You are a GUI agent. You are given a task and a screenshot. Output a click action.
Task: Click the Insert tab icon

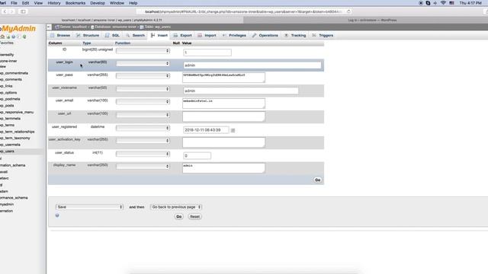pyautogui.click(x=152, y=36)
